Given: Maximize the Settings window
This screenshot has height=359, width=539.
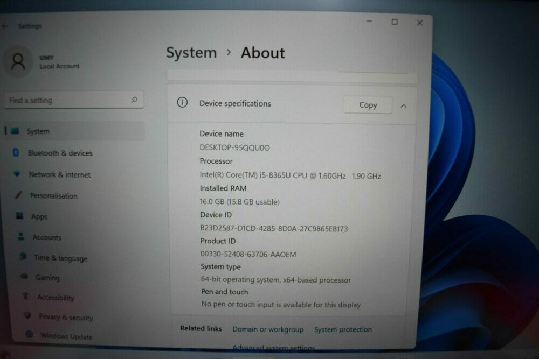Looking at the screenshot, I should pos(395,22).
